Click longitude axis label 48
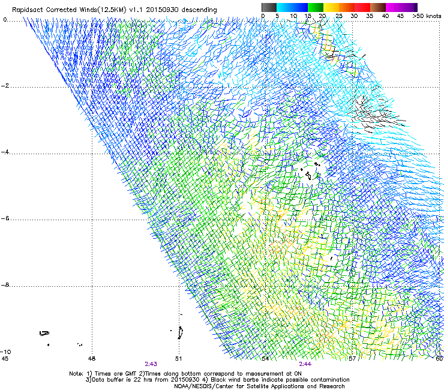Image resolution: width=444 pixels, height=390 pixels. point(92,359)
